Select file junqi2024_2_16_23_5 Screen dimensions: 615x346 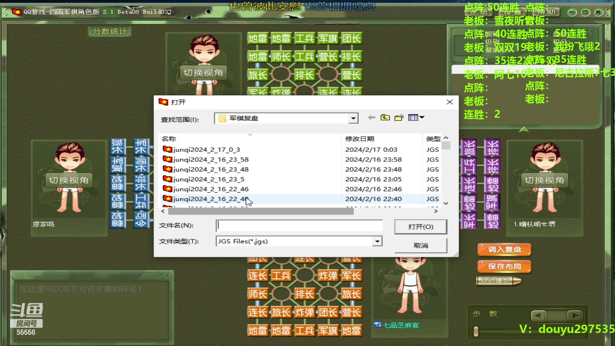point(204,179)
